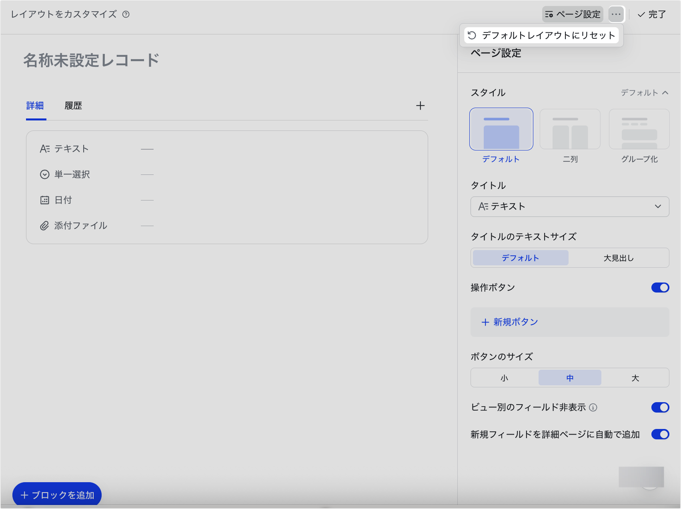
Task: Click the plus icon in 新規ボタン
Action: 485,322
